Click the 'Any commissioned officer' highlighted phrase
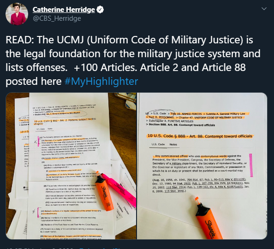 point(172,156)
